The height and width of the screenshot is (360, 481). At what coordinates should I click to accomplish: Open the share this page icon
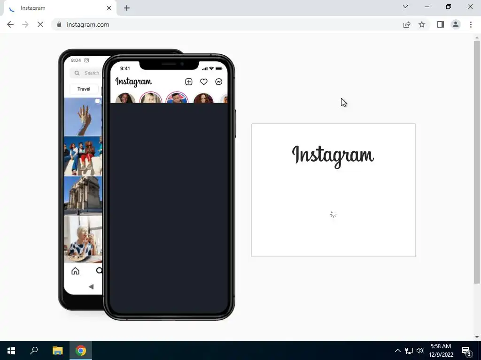pyautogui.click(x=407, y=24)
